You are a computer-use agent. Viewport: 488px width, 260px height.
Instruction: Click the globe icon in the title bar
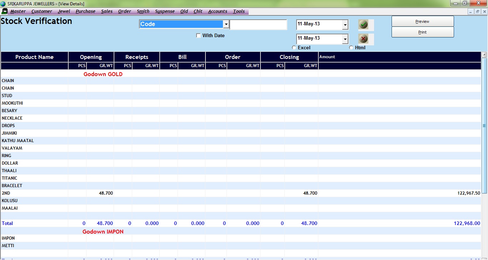coord(3,4)
